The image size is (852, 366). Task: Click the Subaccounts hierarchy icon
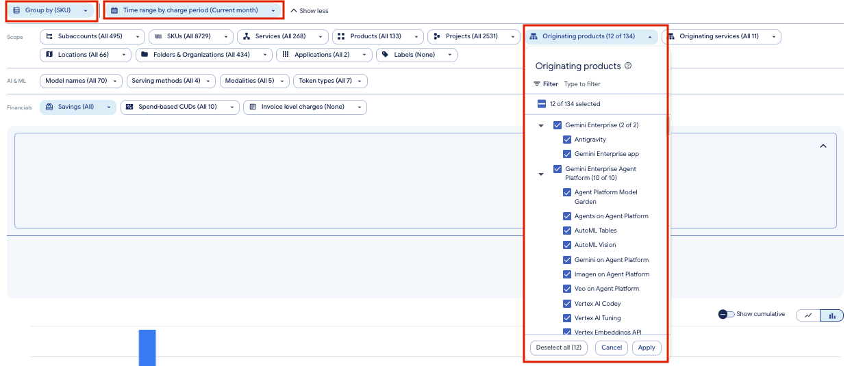(x=49, y=36)
